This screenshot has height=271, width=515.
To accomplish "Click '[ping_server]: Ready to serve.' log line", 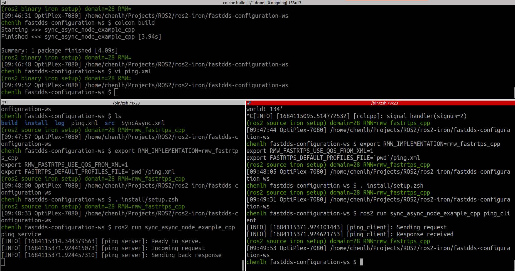I will pos(101,241).
